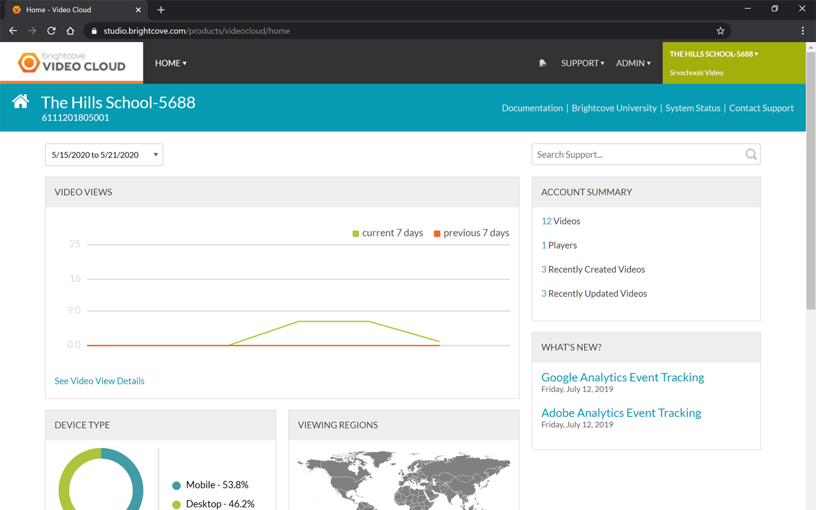Read Adobe Analytics Event Tracking article
The width and height of the screenshot is (816, 510).
(x=621, y=412)
